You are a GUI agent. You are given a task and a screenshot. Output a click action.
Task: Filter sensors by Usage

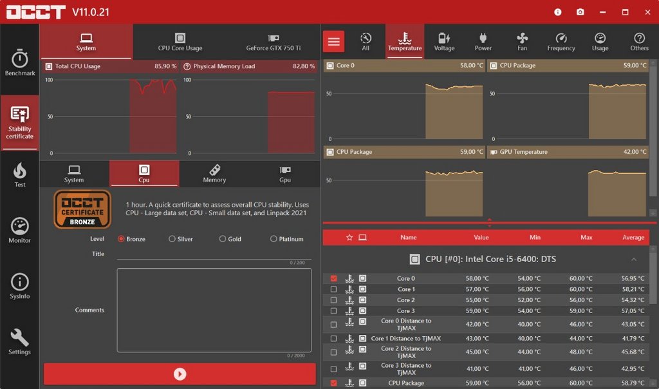pyautogui.click(x=600, y=42)
